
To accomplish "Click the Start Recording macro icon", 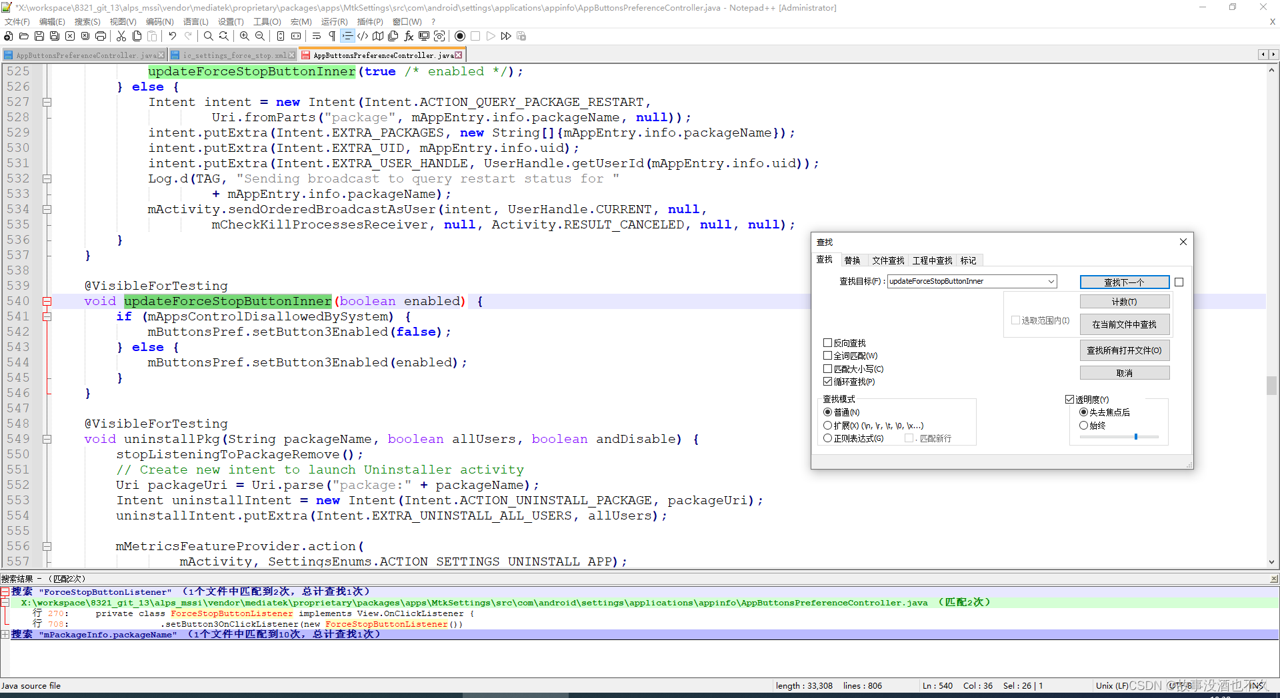I will [x=460, y=36].
